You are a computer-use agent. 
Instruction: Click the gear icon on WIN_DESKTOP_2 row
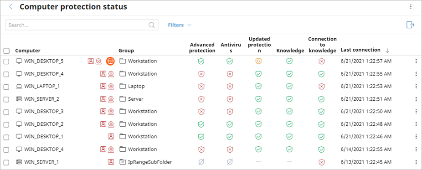point(111,124)
